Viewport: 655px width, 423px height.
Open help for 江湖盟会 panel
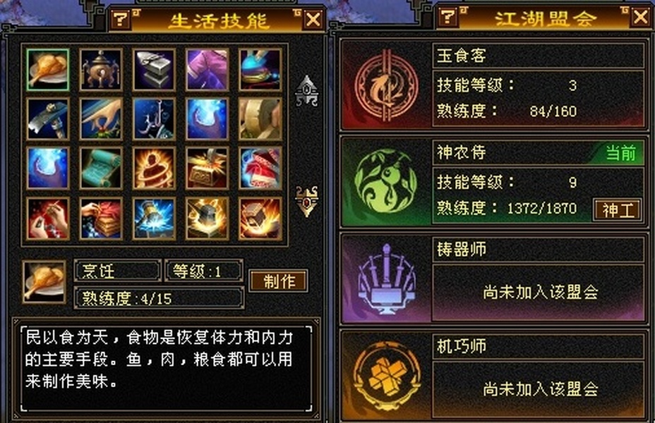(x=447, y=17)
